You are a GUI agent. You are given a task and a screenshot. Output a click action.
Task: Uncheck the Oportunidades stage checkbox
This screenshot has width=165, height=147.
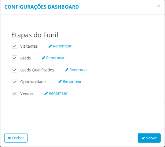pos(15,82)
